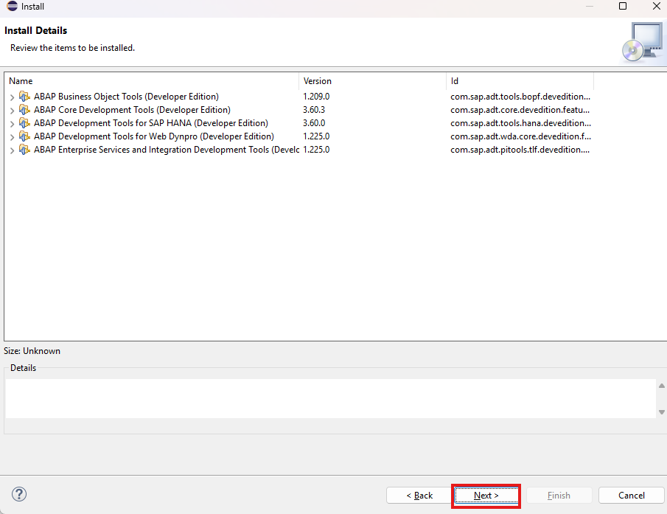The height and width of the screenshot is (514, 667).
Task: Click id com.sap.adt.tools.bopf.devedition
Action: pyautogui.click(x=520, y=97)
